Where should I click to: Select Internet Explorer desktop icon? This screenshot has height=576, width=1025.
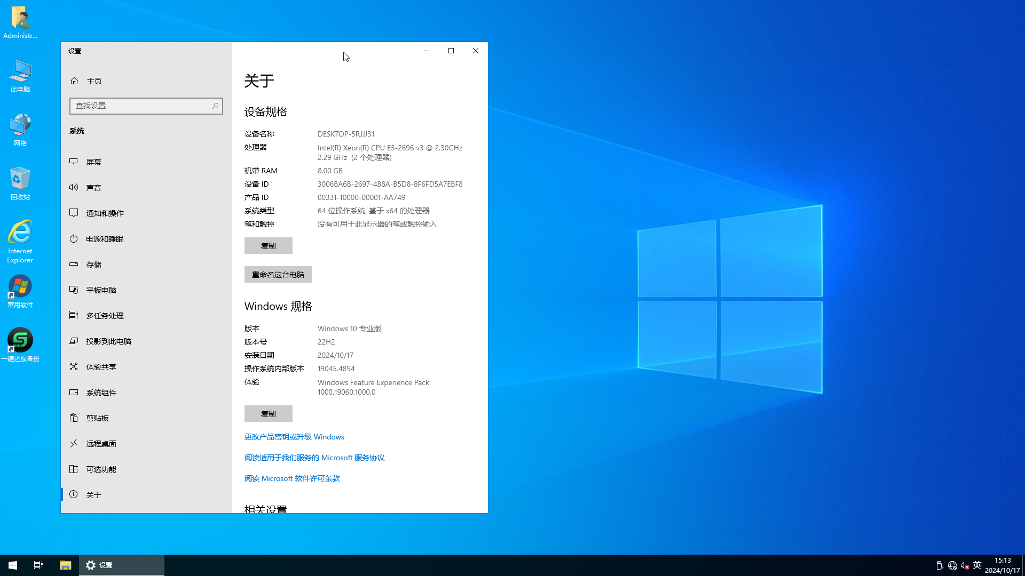coord(20,242)
